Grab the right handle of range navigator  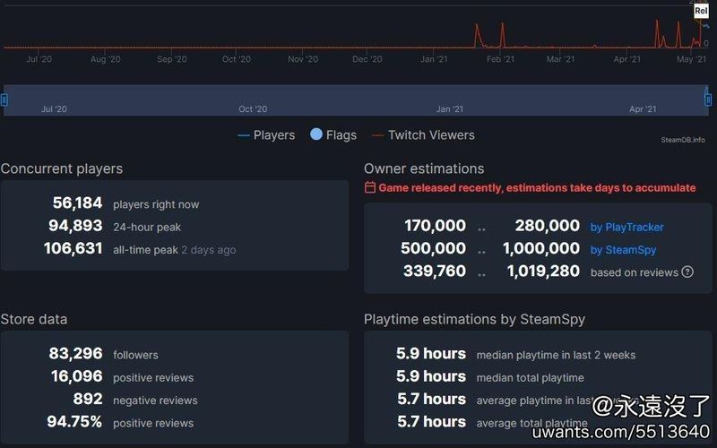(x=708, y=99)
